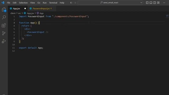
Task: Toggle the primary side bar layout icon
Action: tap(147, 3)
